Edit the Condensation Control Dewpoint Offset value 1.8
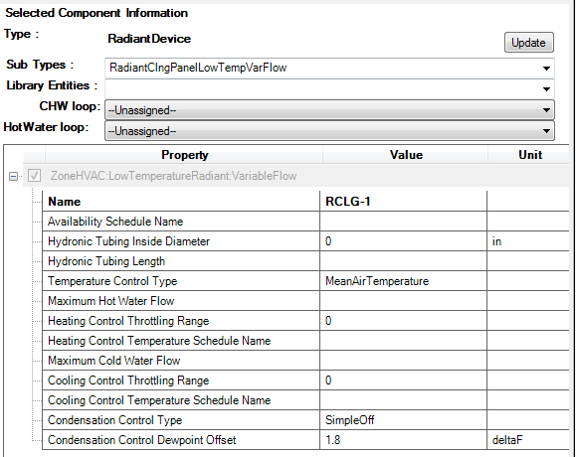576x457 pixels. pyautogui.click(x=403, y=440)
